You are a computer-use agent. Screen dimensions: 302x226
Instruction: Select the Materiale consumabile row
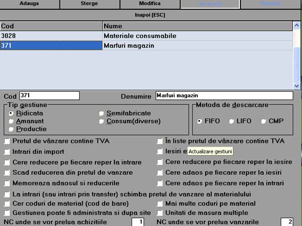(146, 36)
